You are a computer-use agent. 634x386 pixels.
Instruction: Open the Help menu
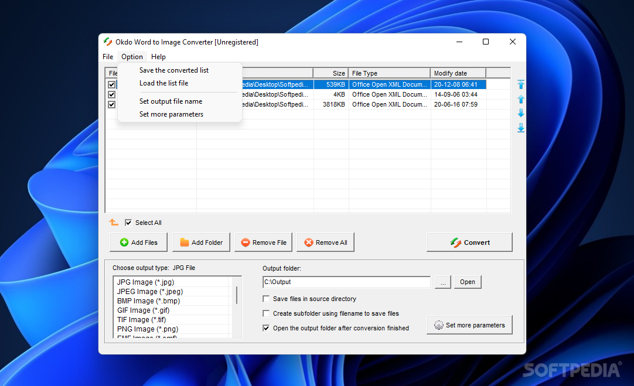click(x=158, y=57)
